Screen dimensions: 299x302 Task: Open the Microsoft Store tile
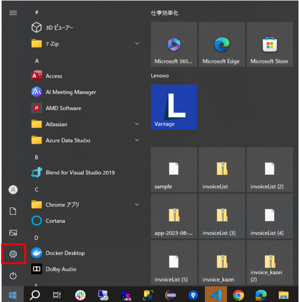point(270,44)
